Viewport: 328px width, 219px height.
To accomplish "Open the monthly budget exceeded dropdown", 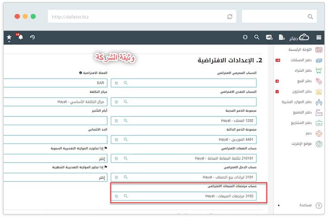I will coord(55,177).
